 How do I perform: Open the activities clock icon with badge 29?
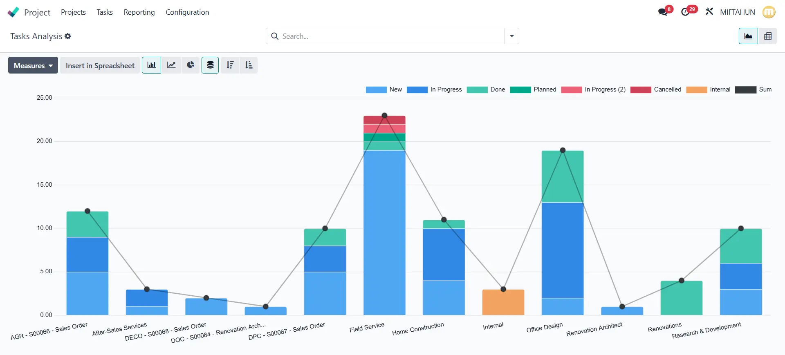click(686, 12)
